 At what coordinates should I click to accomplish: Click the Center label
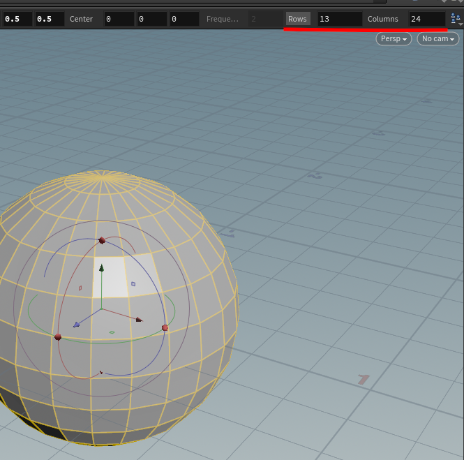pos(81,19)
